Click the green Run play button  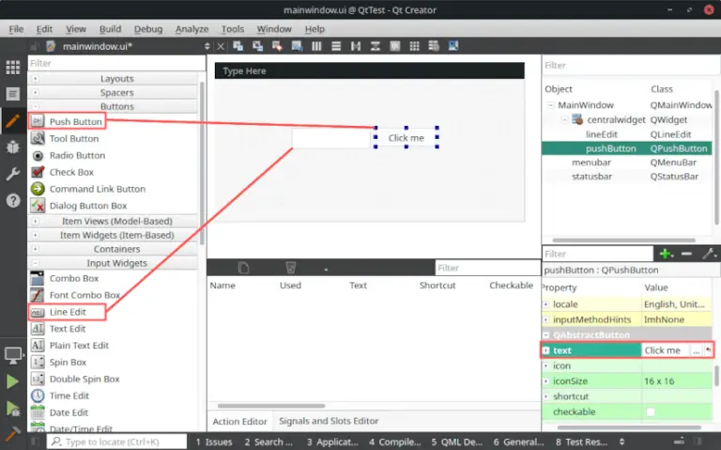13,381
